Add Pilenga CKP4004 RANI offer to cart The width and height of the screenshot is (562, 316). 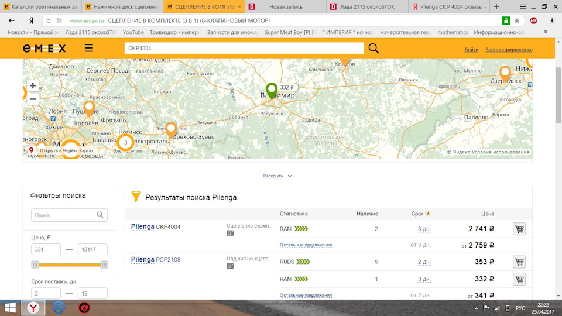tap(519, 229)
